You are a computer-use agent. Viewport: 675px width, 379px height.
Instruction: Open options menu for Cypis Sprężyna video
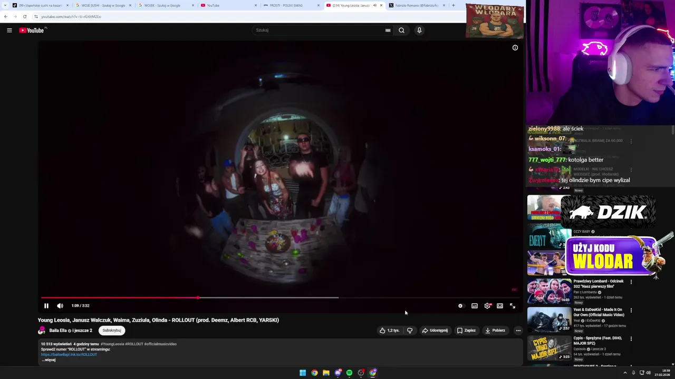[631, 339]
